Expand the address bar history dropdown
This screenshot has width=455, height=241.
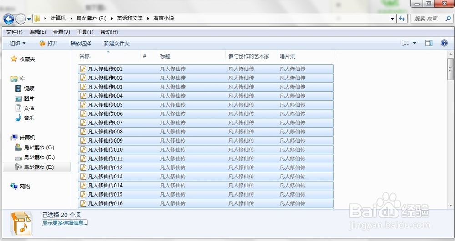point(392,19)
